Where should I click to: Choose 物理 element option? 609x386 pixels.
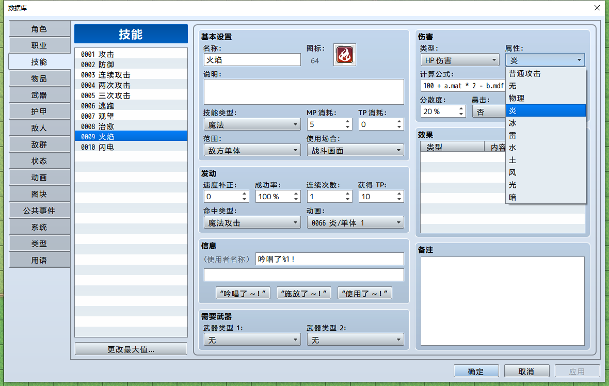(546, 98)
